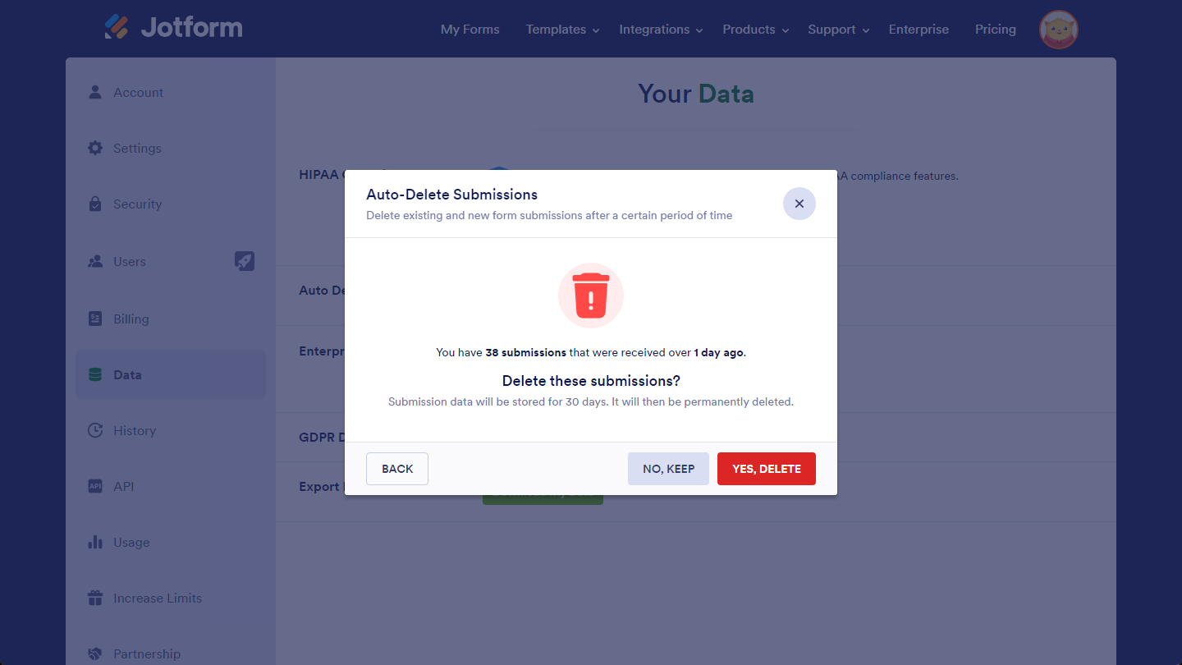Click the '1 day ago' text
1182x665 pixels.
(x=718, y=352)
